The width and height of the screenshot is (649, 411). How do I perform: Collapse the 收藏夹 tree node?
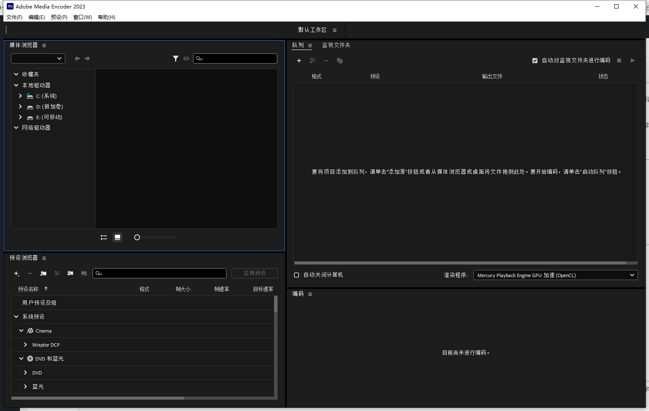16,74
